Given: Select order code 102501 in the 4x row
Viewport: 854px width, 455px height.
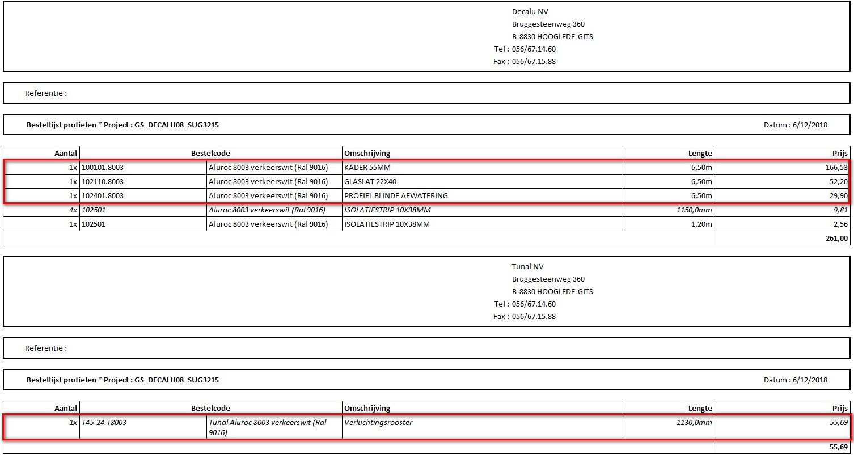Looking at the screenshot, I should 94,210.
